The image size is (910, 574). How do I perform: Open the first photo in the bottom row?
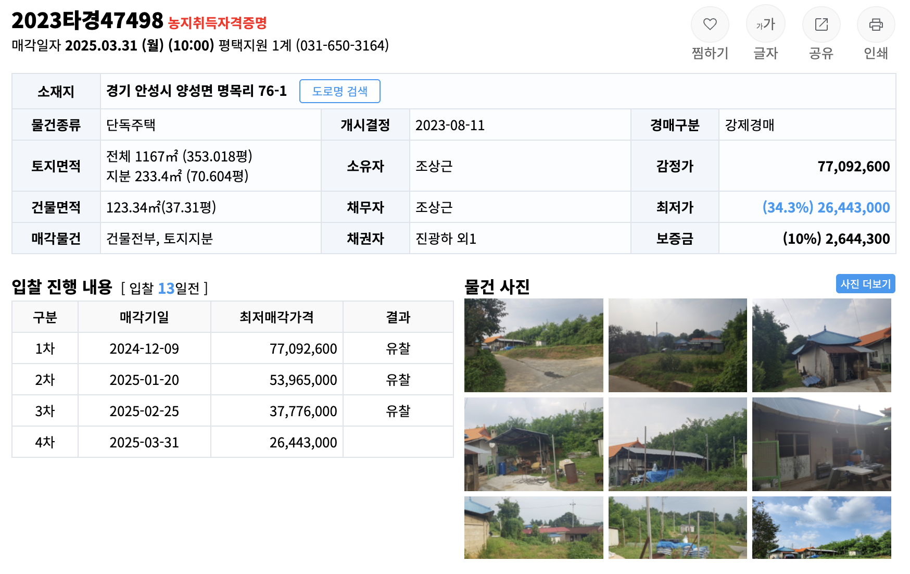tap(534, 528)
